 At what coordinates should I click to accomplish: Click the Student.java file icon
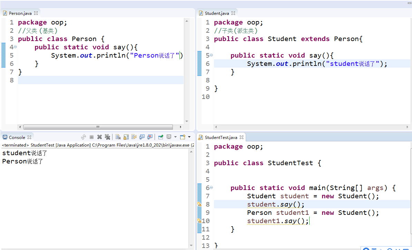coord(201,13)
